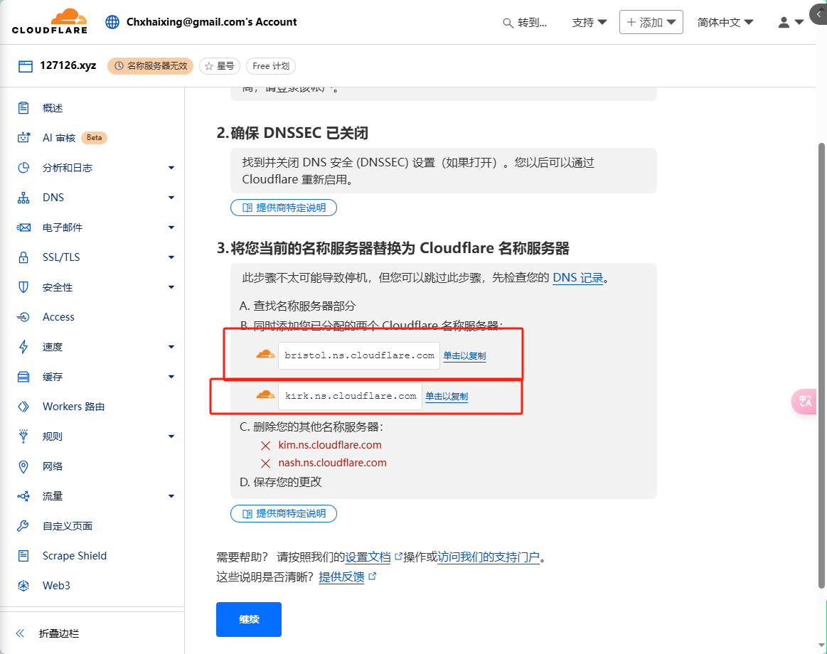Open the 设置文档 link
This screenshot has width=827, height=654.
pyautogui.click(x=368, y=557)
